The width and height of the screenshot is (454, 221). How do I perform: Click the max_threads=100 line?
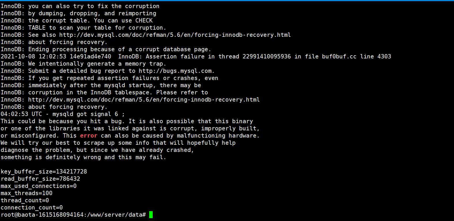pyautogui.click(x=27, y=193)
